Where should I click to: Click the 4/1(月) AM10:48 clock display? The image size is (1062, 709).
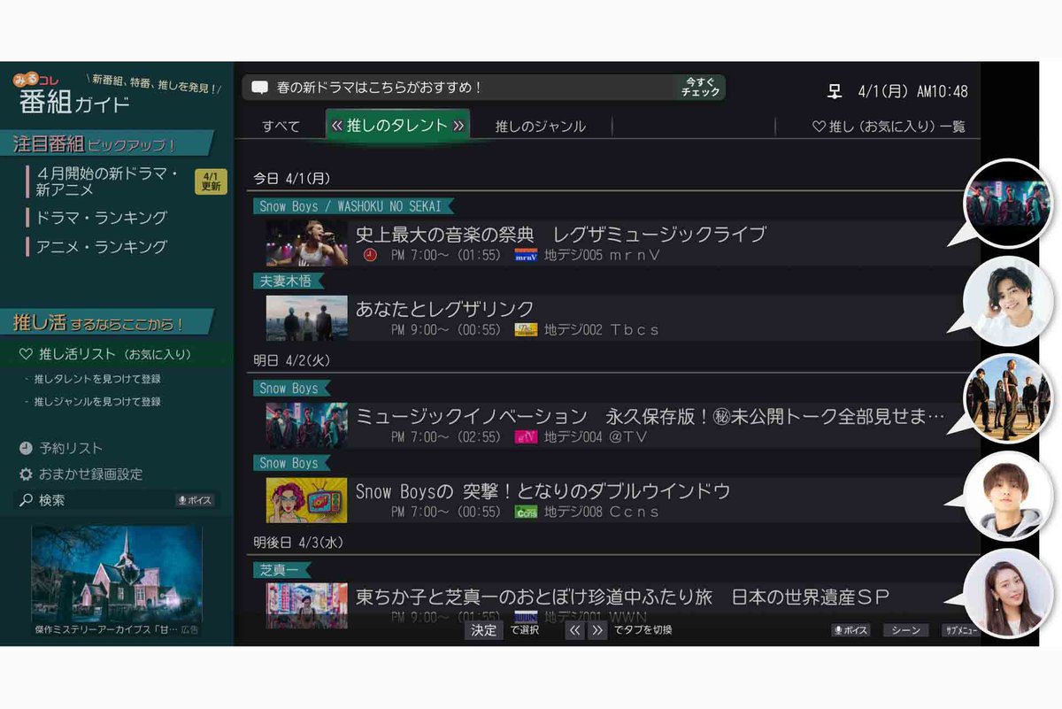pyautogui.click(x=912, y=91)
